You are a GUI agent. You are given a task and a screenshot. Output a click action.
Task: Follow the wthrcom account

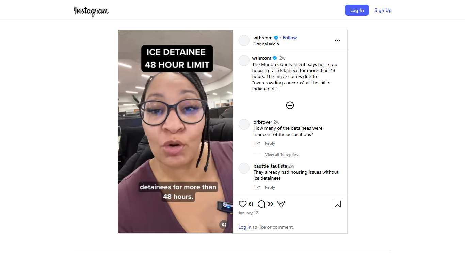coord(290,38)
